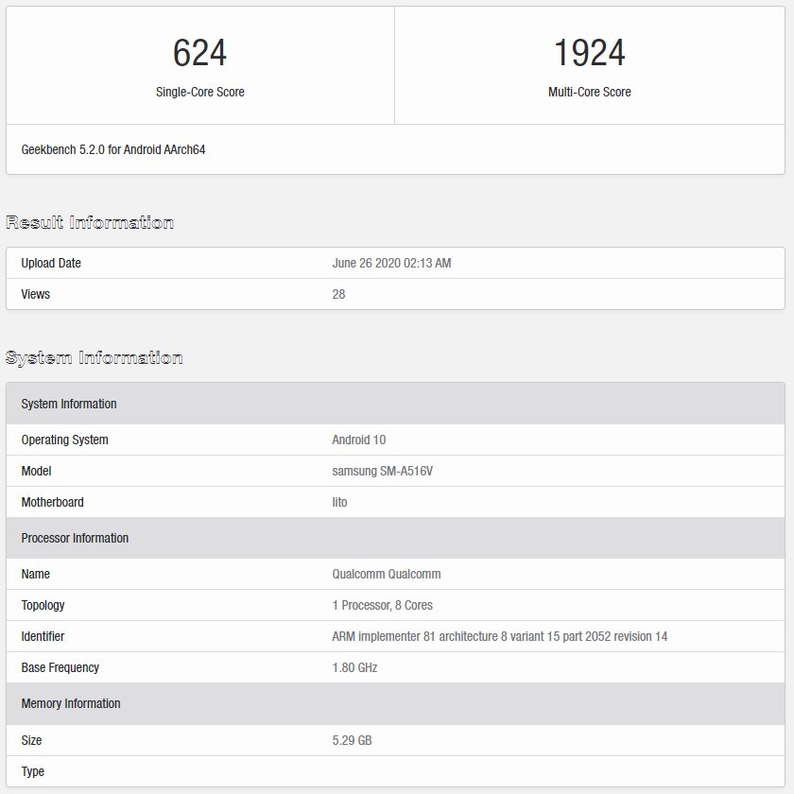Click the samsung SM-A516V model value
Screen dimensions: 794x794
(x=382, y=471)
